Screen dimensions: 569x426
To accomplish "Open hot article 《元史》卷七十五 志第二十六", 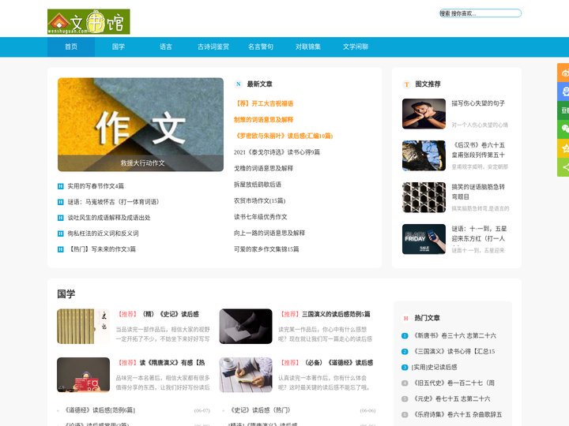I will click(x=452, y=399).
